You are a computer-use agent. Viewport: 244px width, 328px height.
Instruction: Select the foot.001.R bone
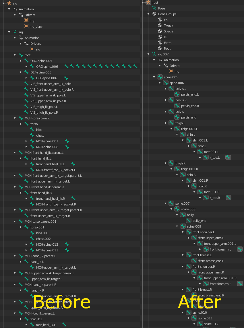pyautogui.click(x=212, y=192)
